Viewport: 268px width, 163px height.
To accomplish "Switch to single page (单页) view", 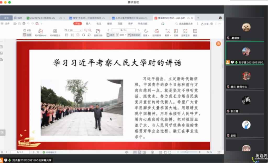I will click(x=110, y=35).
